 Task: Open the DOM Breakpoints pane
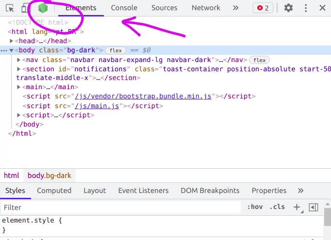(x=210, y=191)
